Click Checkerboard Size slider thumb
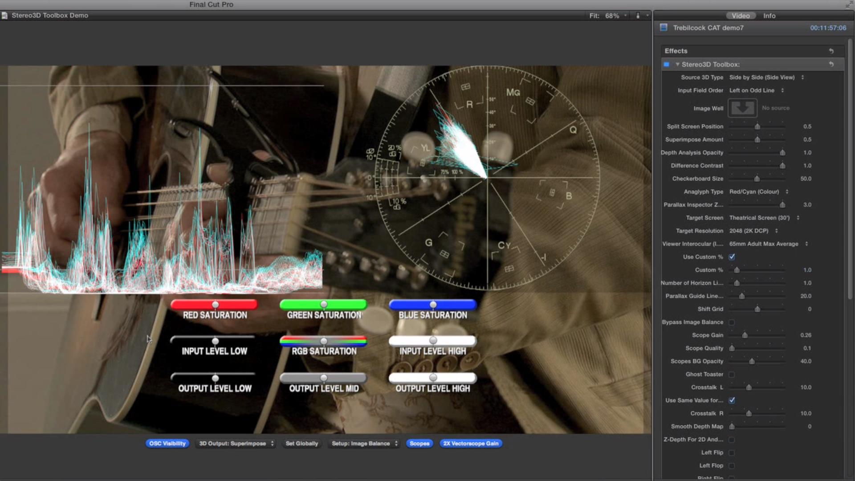855x481 pixels. (757, 179)
